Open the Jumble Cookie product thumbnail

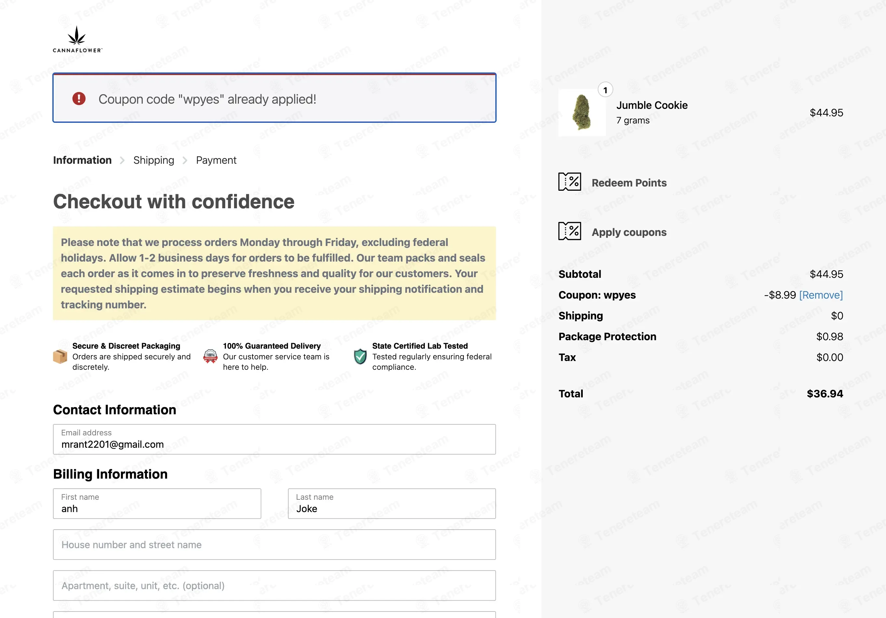(582, 112)
